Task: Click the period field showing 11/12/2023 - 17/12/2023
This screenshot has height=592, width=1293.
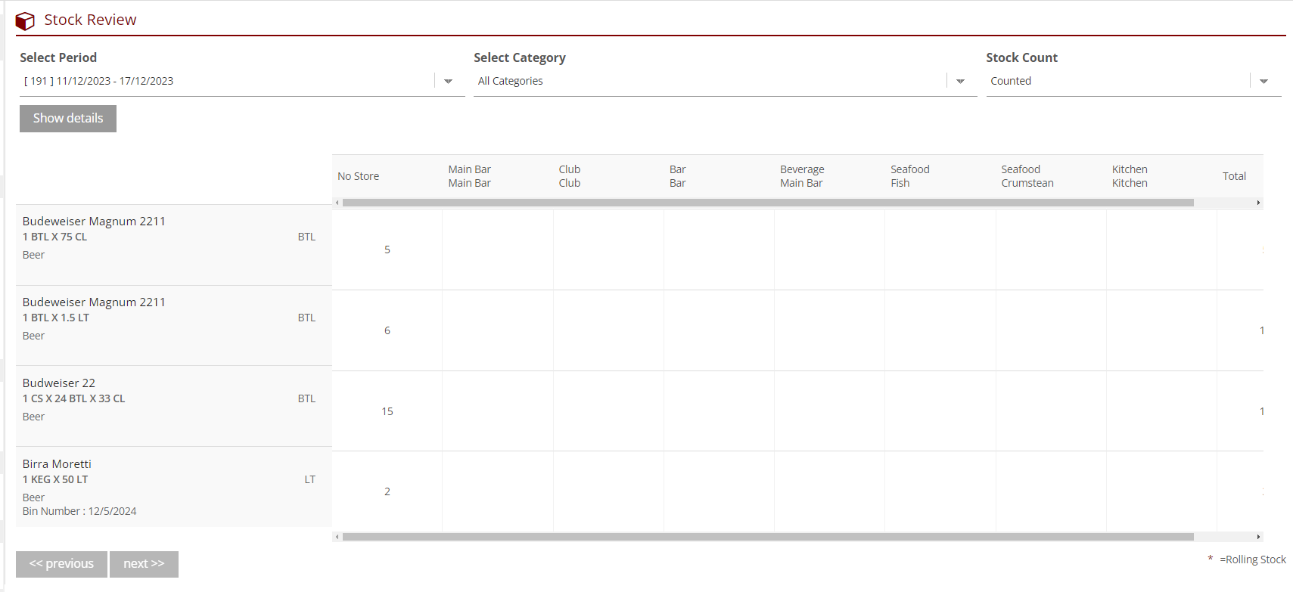Action: 227,81
